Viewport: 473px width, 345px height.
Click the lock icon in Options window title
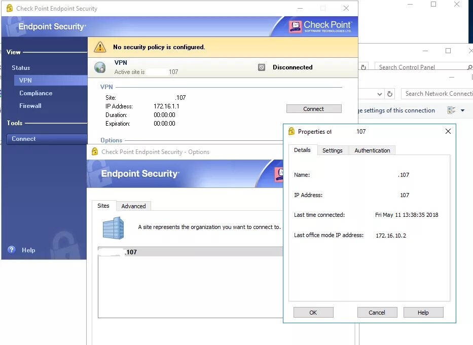click(x=95, y=151)
